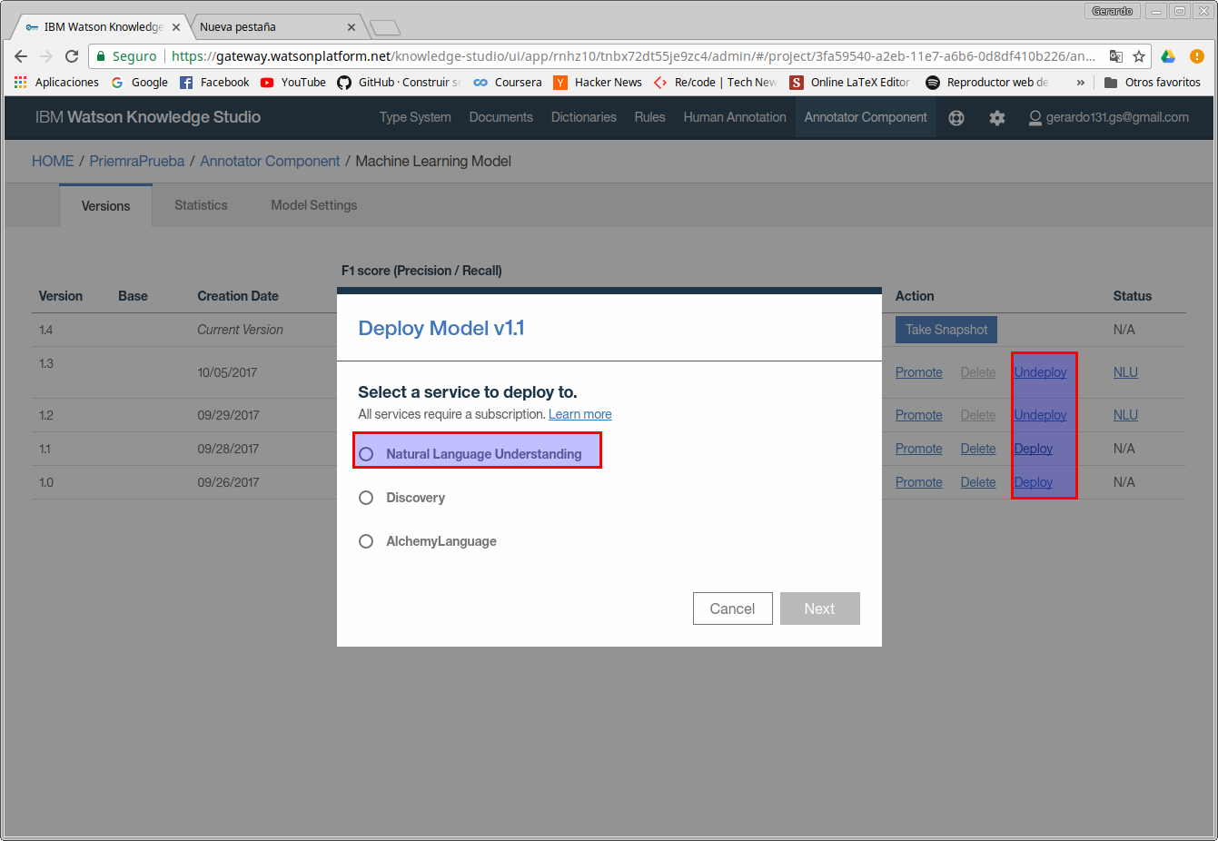Delete version 1.1
This screenshot has width=1218, height=841.
click(x=978, y=449)
